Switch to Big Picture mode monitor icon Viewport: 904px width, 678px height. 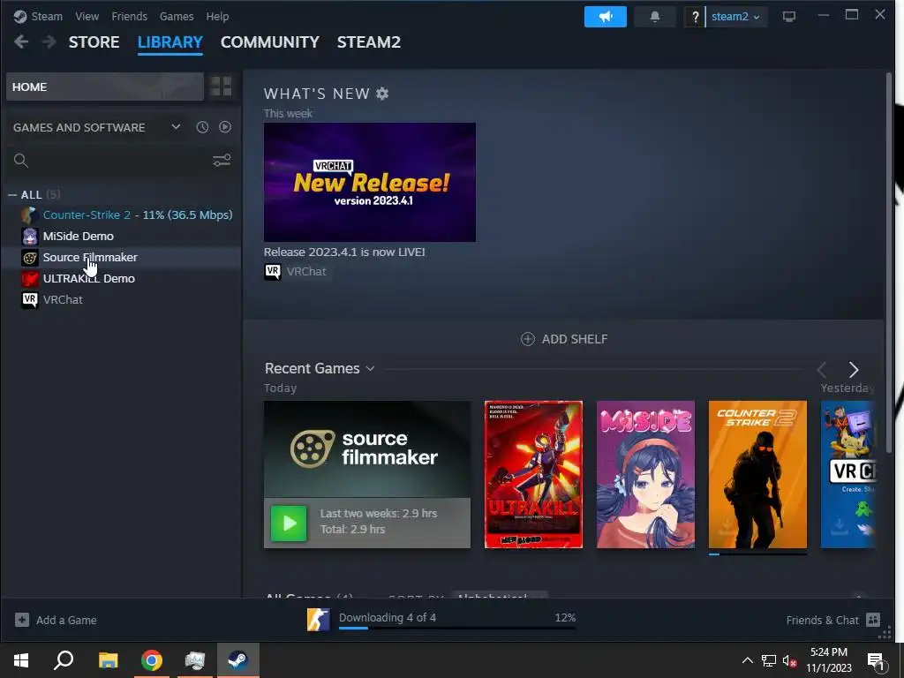[x=788, y=17]
